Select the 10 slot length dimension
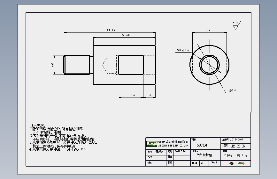Image resolution: width=277 pixels, height=179 pixels. (x=133, y=95)
